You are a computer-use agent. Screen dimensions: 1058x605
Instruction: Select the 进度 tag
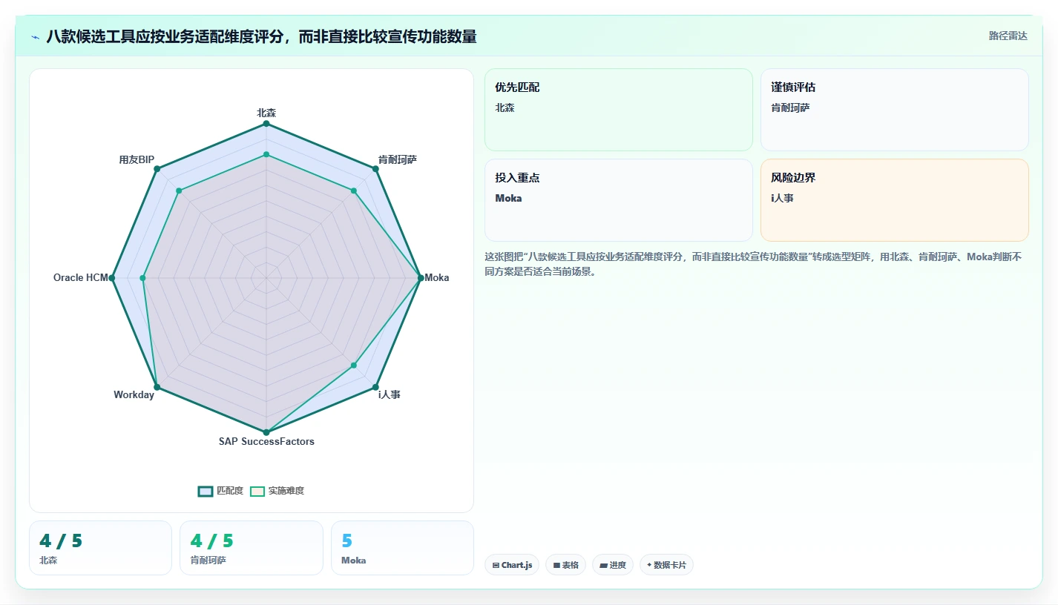pos(613,565)
